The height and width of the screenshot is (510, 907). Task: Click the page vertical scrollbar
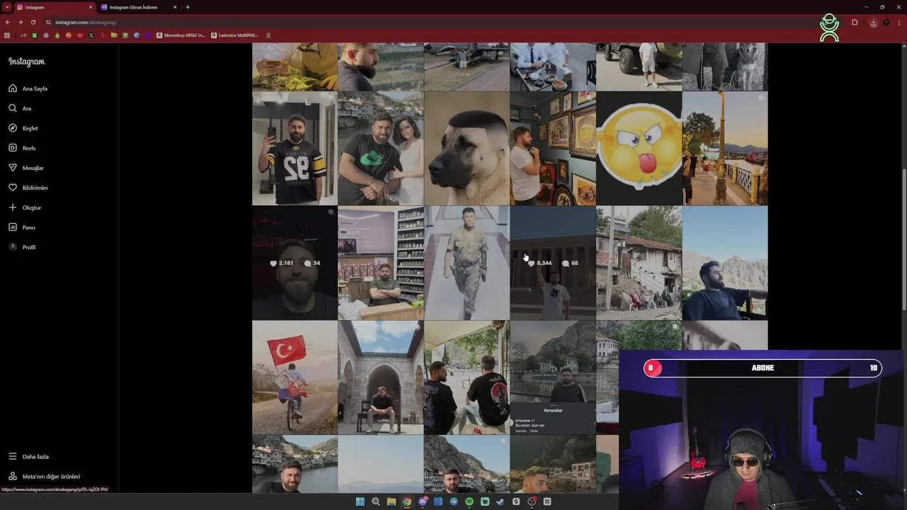903,239
